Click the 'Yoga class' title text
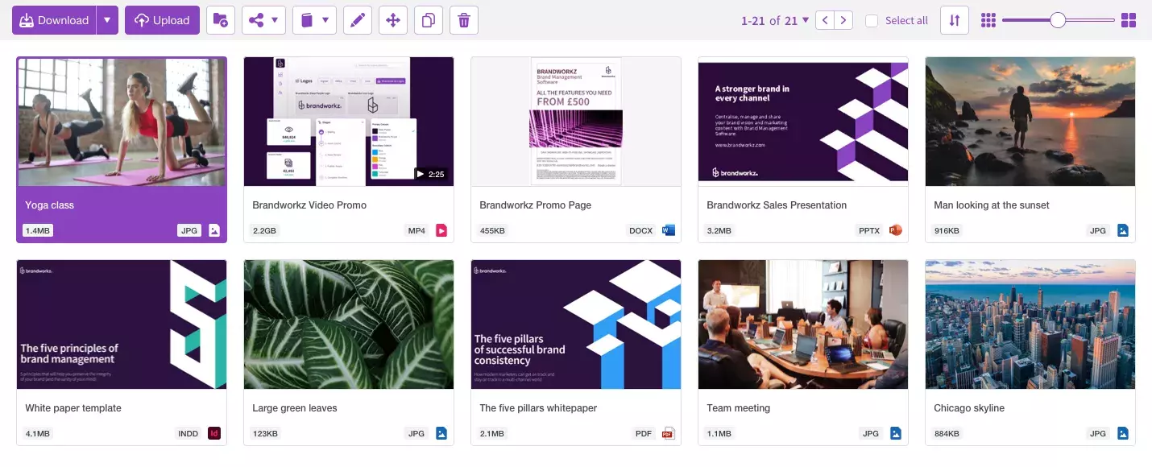Screen dimensions: 1152x467 click(x=49, y=205)
